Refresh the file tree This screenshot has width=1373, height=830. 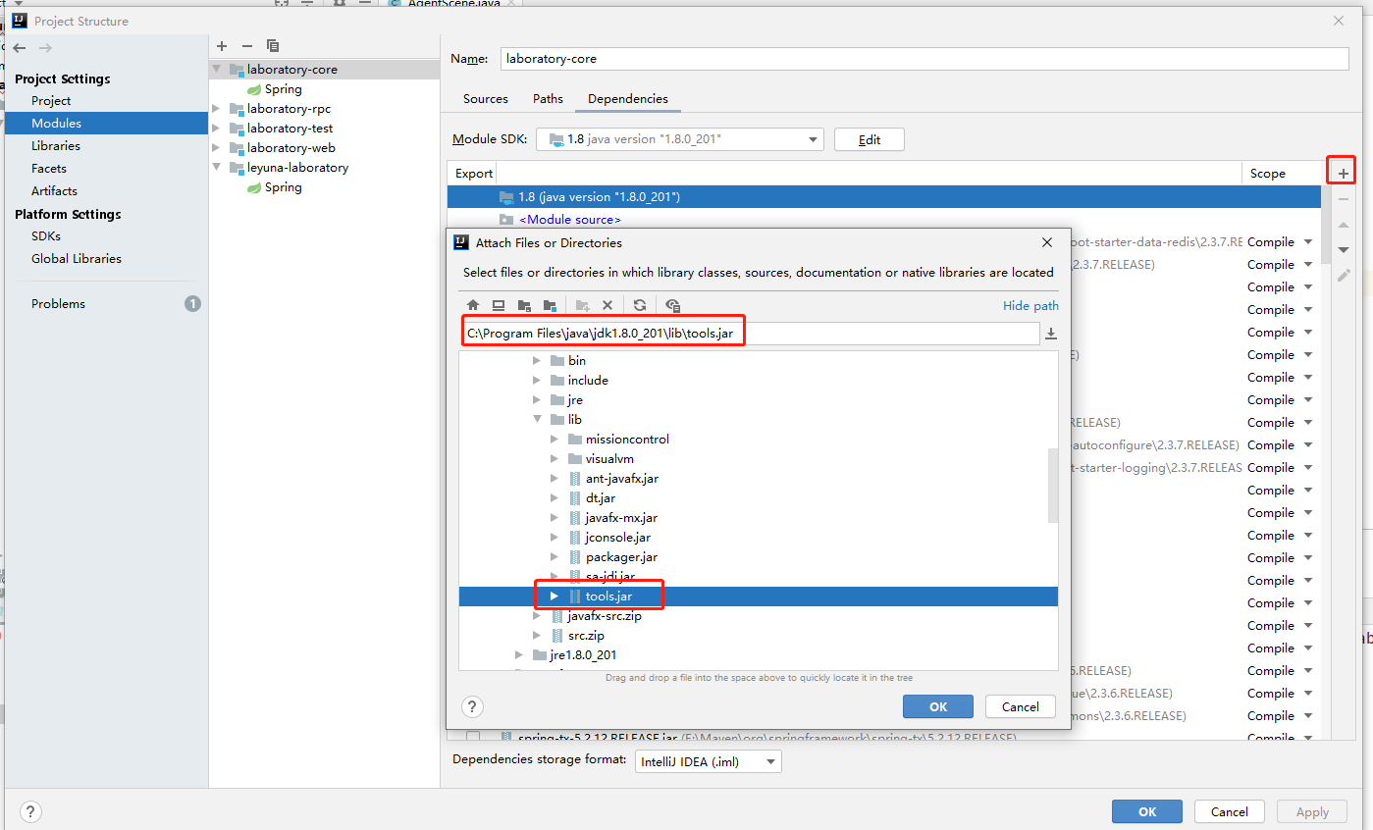point(640,305)
